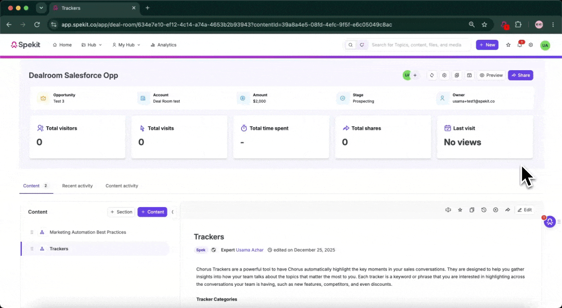The image size is (562, 308).
Task: Click the circled X remove icon
Action: pyautogui.click(x=496, y=210)
